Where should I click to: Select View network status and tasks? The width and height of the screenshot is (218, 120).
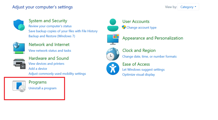point(50,50)
